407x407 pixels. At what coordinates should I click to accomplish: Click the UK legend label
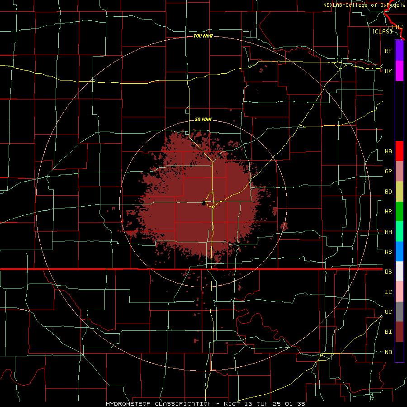(388, 71)
